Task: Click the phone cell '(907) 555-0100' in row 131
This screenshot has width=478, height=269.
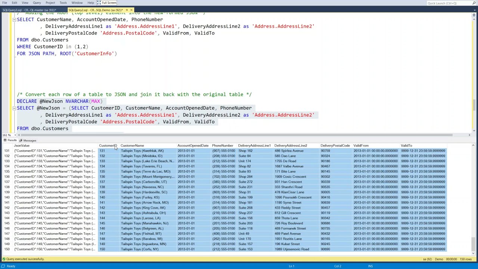Action: (223, 151)
